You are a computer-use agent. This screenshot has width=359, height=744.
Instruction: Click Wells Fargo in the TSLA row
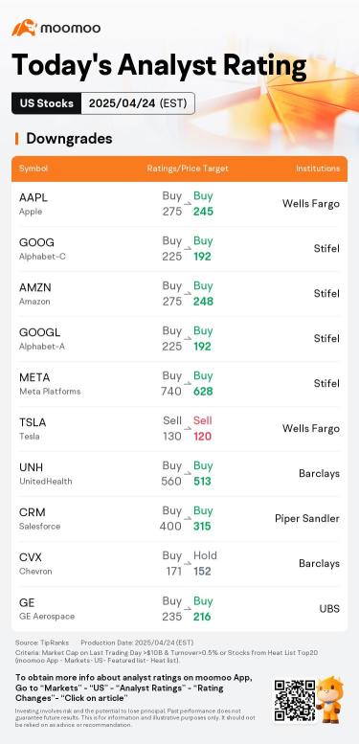pyautogui.click(x=310, y=428)
